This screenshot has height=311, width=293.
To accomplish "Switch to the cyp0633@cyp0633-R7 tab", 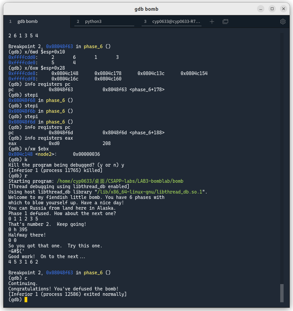I will coord(172,22).
